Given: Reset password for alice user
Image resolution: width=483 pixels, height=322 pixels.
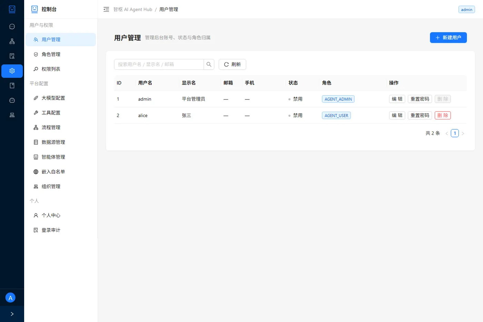Looking at the screenshot, I should click(420, 116).
